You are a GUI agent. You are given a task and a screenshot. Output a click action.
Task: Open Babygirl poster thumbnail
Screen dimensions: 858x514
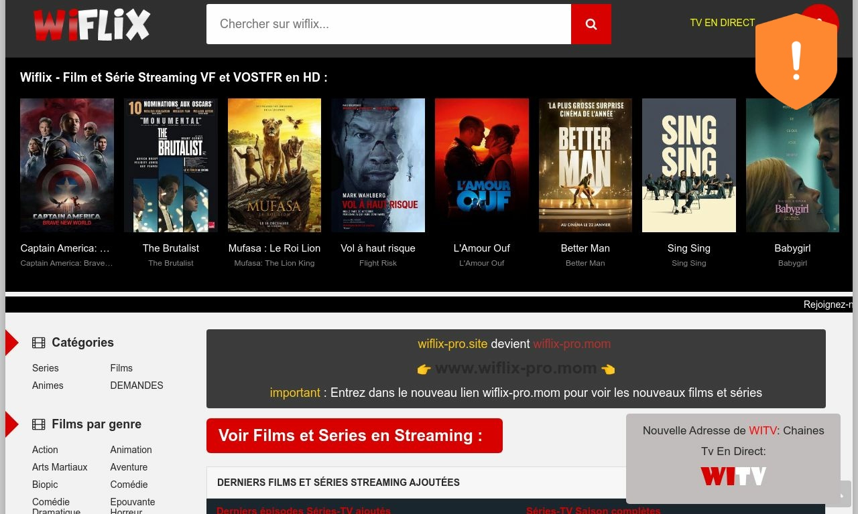pos(792,165)
